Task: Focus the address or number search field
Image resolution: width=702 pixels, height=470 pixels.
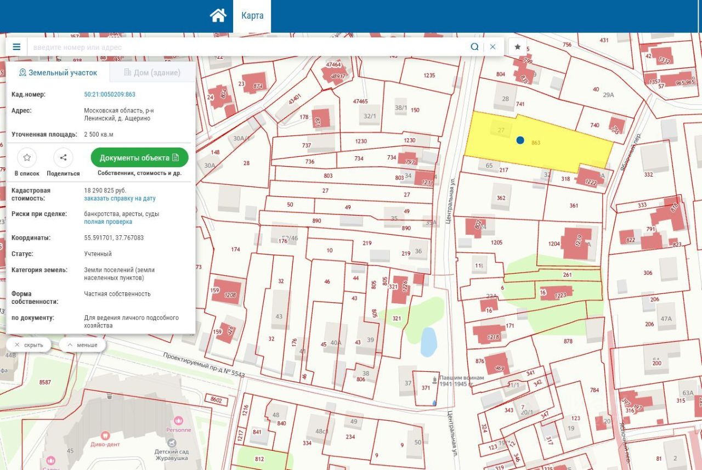Action: point(247,47)
